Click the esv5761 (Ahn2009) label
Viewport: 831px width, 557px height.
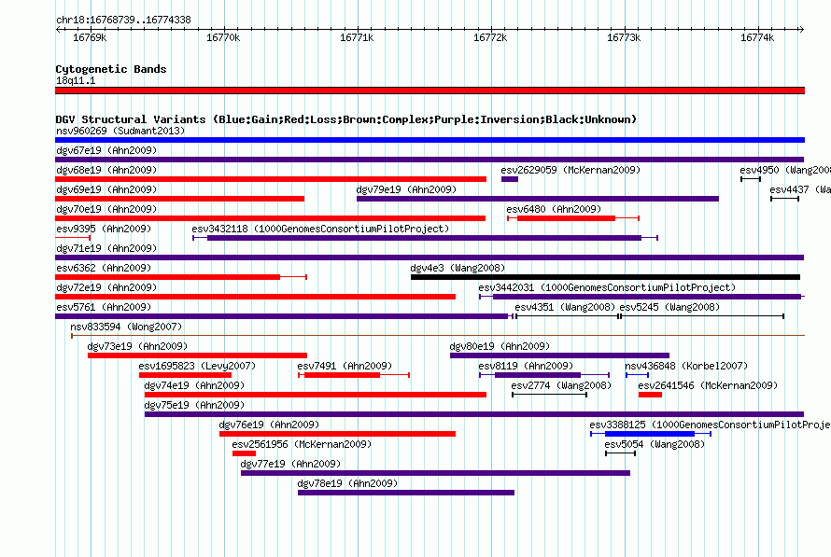click(104, 307)
